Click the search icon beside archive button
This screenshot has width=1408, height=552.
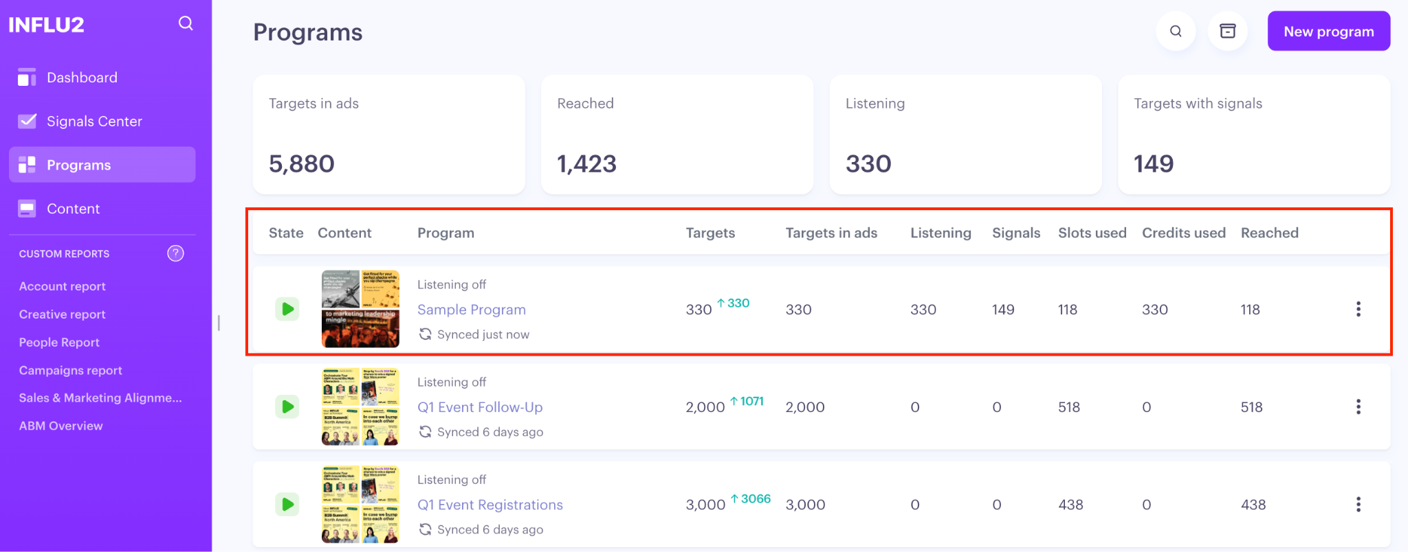click(1176, 31)
